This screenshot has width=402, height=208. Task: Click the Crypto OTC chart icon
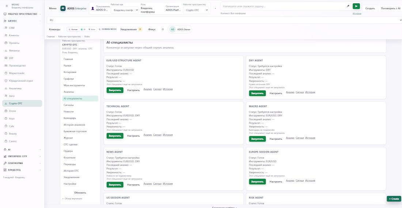click(6, 103)
